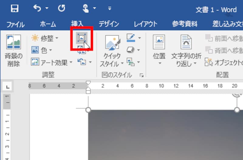
Task: Switch to the レイアウト tab
Action: pyautogui.click(x=145, y=24)
